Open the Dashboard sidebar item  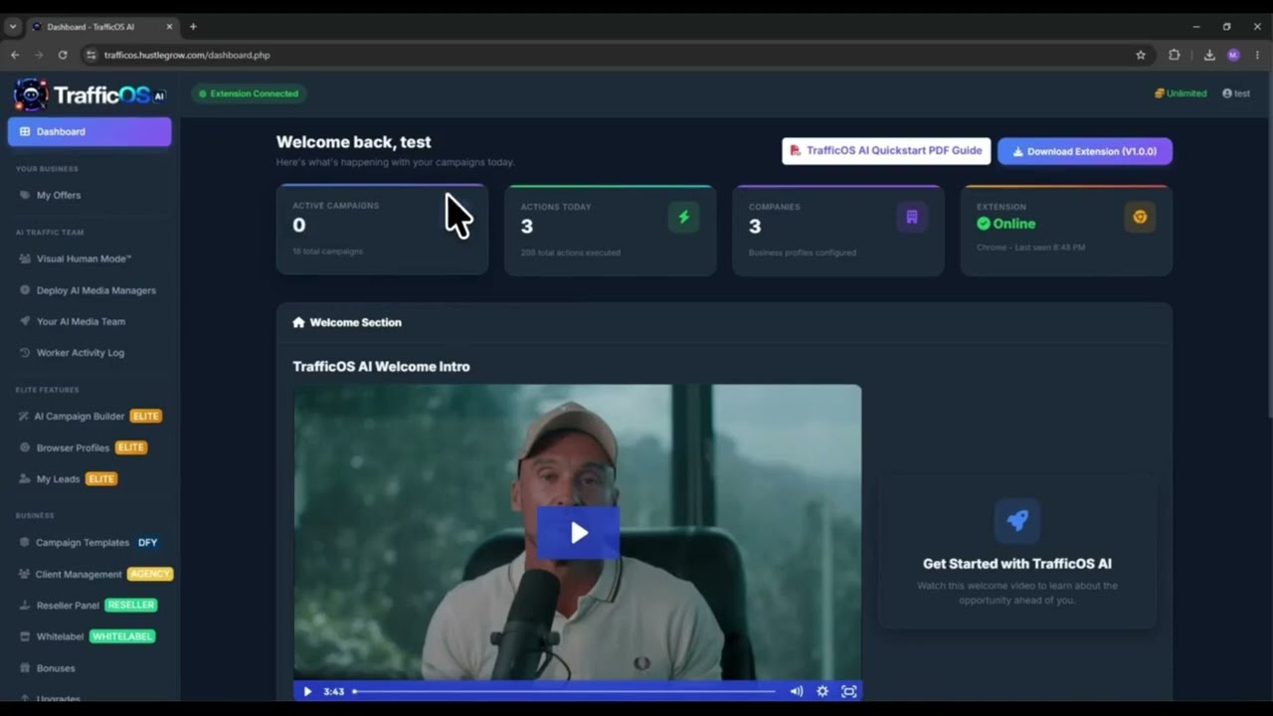pos(90,131)
